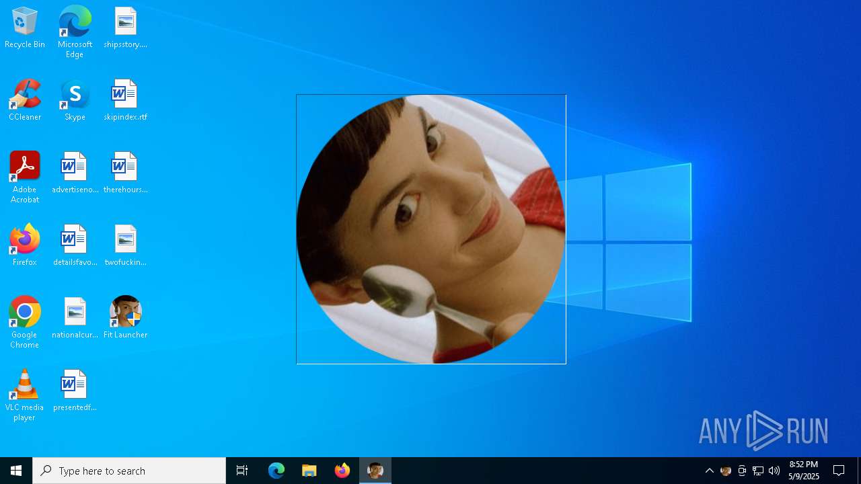Open File Explorer from the taskbar
Screen dimensions: 861x484
pos(309,471)
